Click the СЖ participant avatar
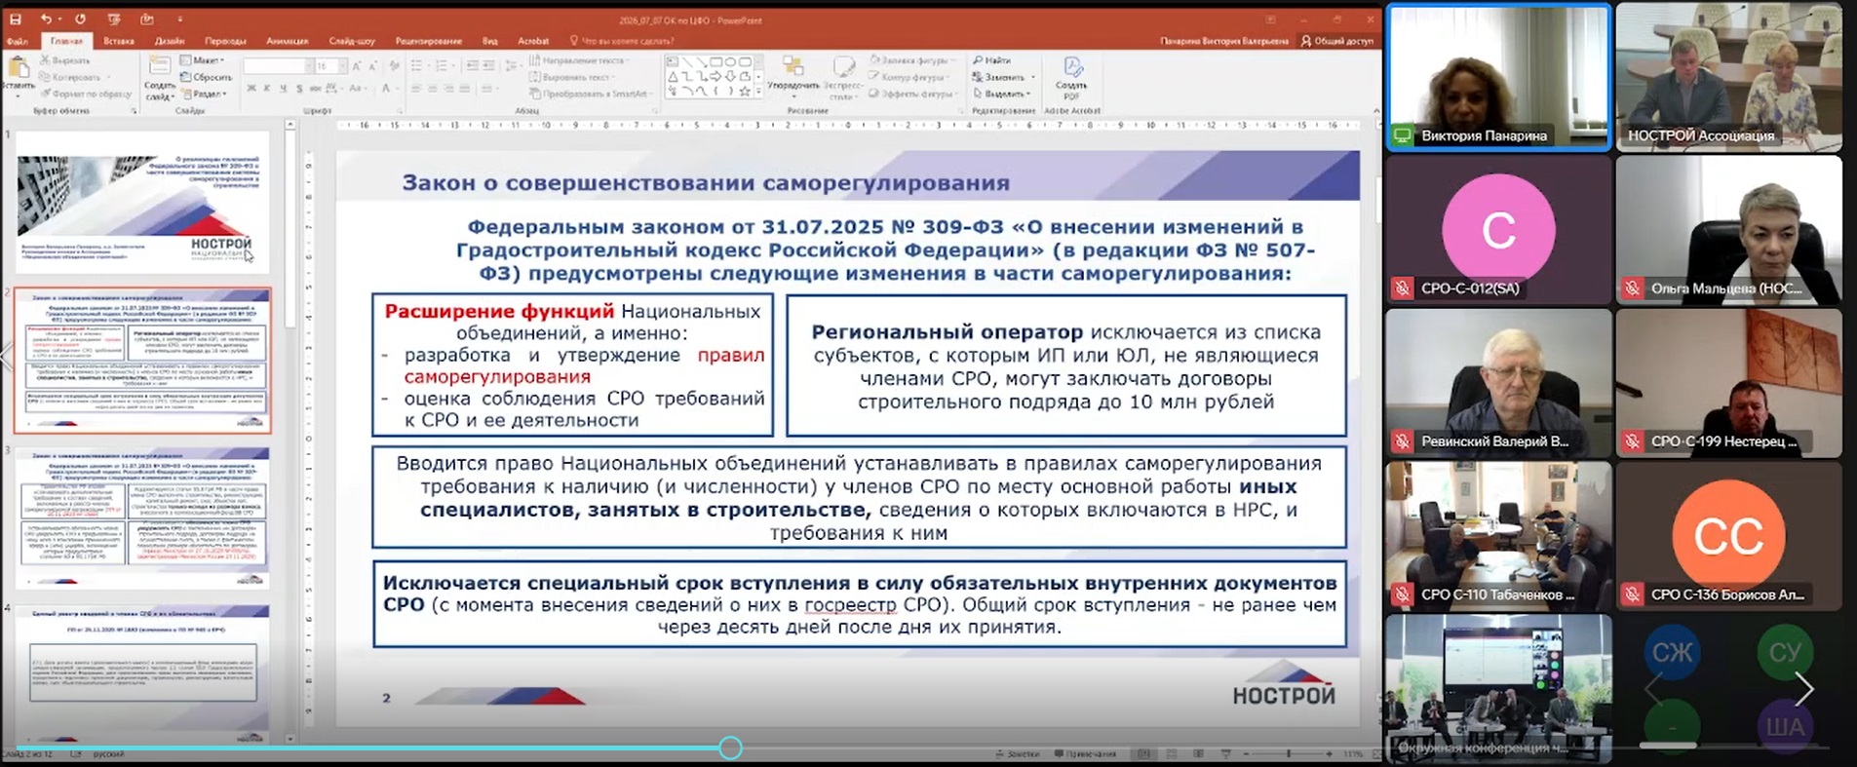This screenshot has height=767, width=1857. (1673, 652)
